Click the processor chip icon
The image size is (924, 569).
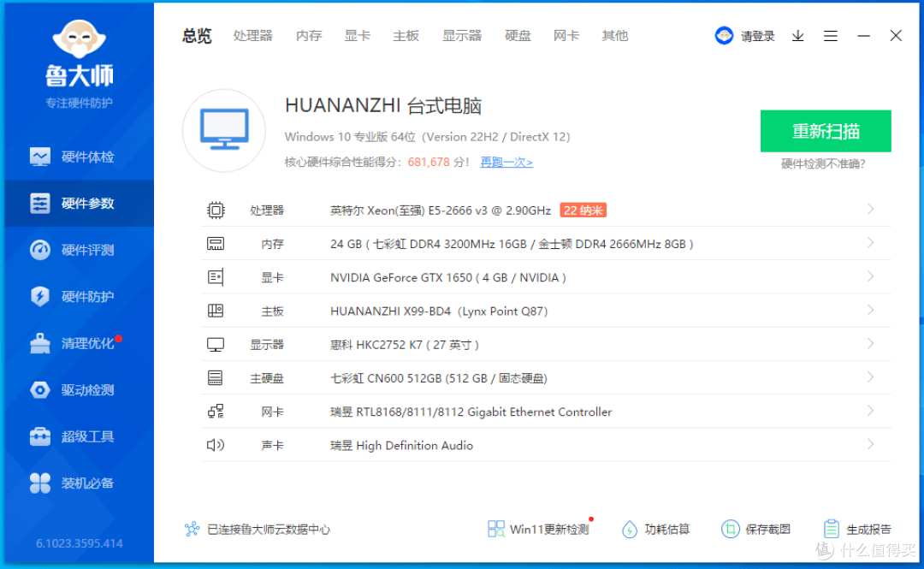pyautogui.click(x=216, y=210)
